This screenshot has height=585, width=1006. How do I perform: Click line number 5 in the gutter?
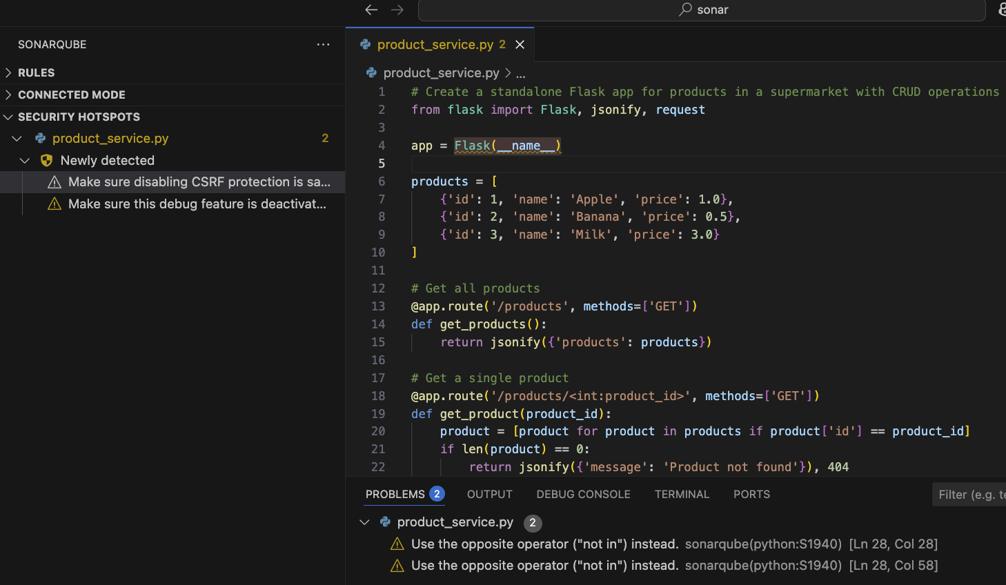coord(382,163)
